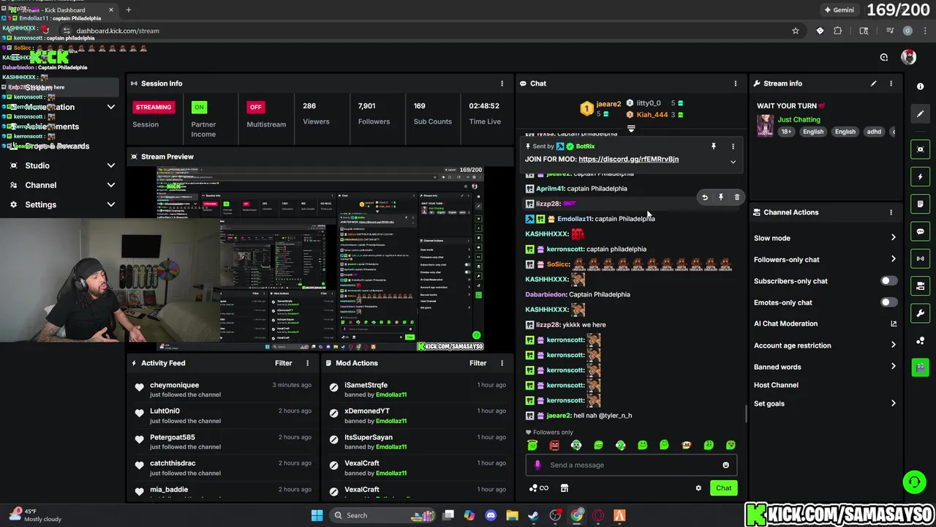Click xDemonedYT in Mod Actions

(x=367, y=411)
